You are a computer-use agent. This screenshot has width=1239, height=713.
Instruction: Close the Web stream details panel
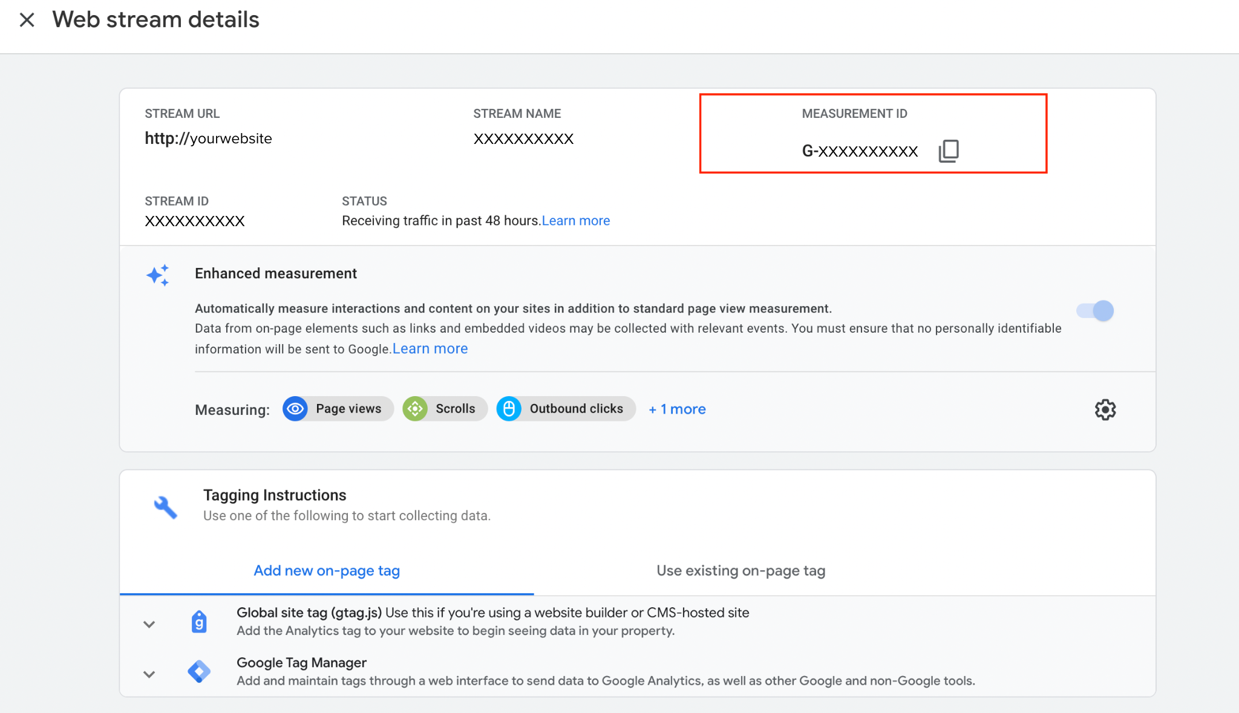27,19
